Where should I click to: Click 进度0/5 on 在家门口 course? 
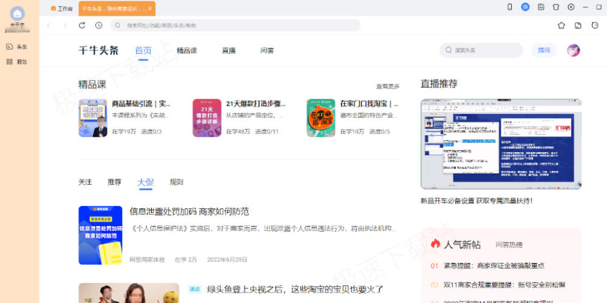tap(379, 132)
